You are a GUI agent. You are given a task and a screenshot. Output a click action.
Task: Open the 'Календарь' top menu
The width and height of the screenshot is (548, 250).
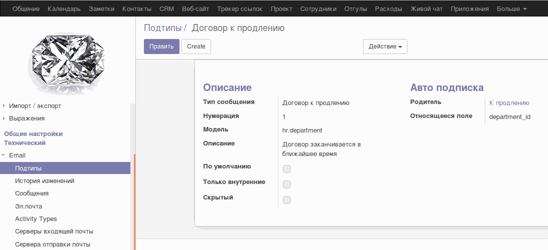(x=64, y=9)
